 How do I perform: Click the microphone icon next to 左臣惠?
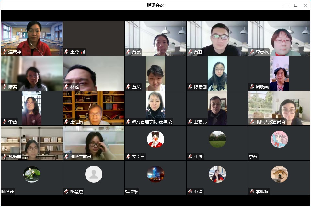coord(128,157)
